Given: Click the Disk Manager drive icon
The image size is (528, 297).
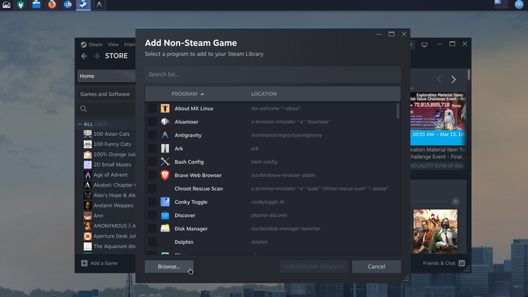Looking at the screenshot, I should point(165,228).
